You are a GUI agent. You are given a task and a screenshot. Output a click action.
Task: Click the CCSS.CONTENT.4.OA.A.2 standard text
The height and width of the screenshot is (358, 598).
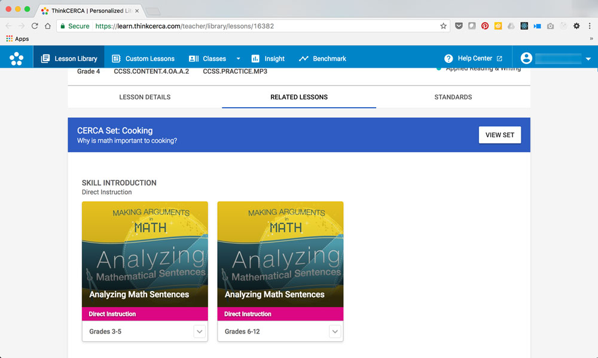pos(151,71)
